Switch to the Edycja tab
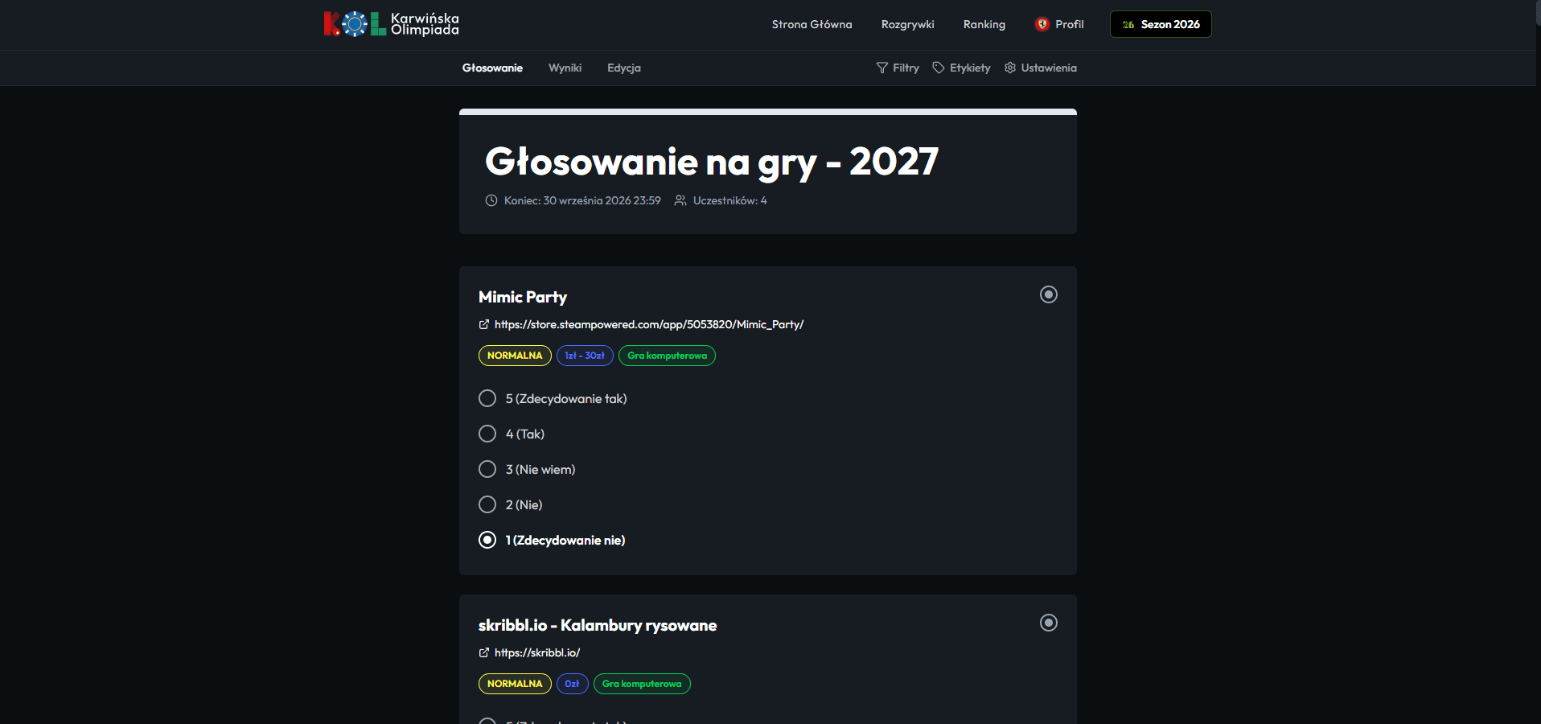1541x724 pixels. (x=624, y=68)
